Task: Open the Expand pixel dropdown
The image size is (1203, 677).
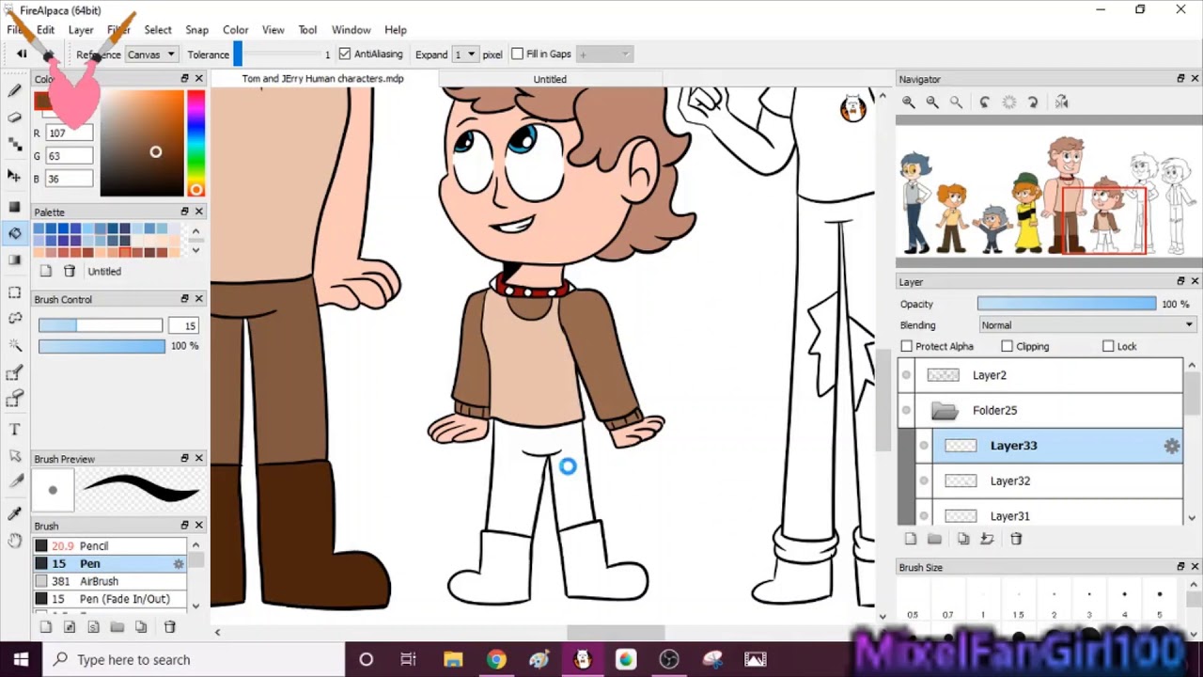Action: [x=465, y=55]
